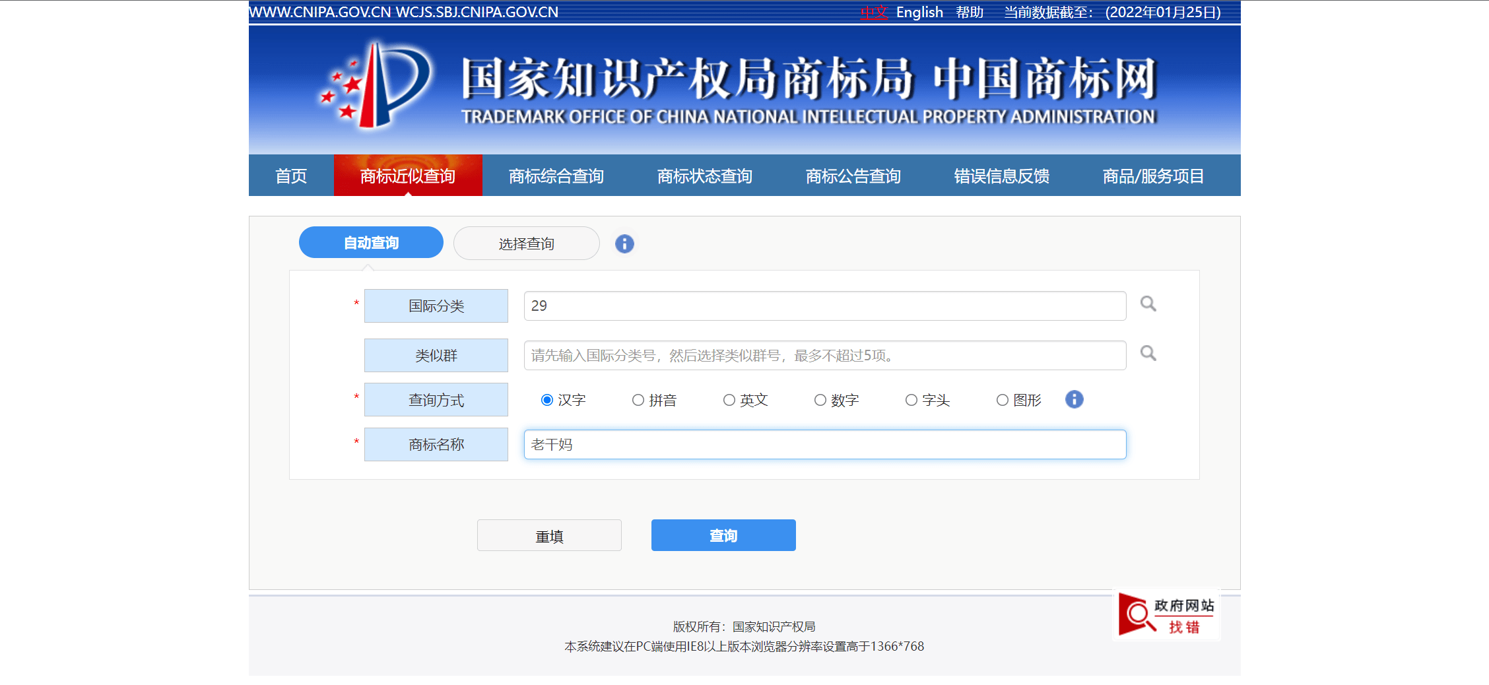Select the 拼音 radio button
The width and height of the screenshot is (1489, 685).
tap(638, 400)
